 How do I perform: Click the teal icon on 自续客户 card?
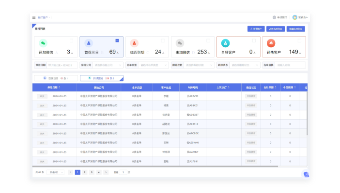(225, 43)
